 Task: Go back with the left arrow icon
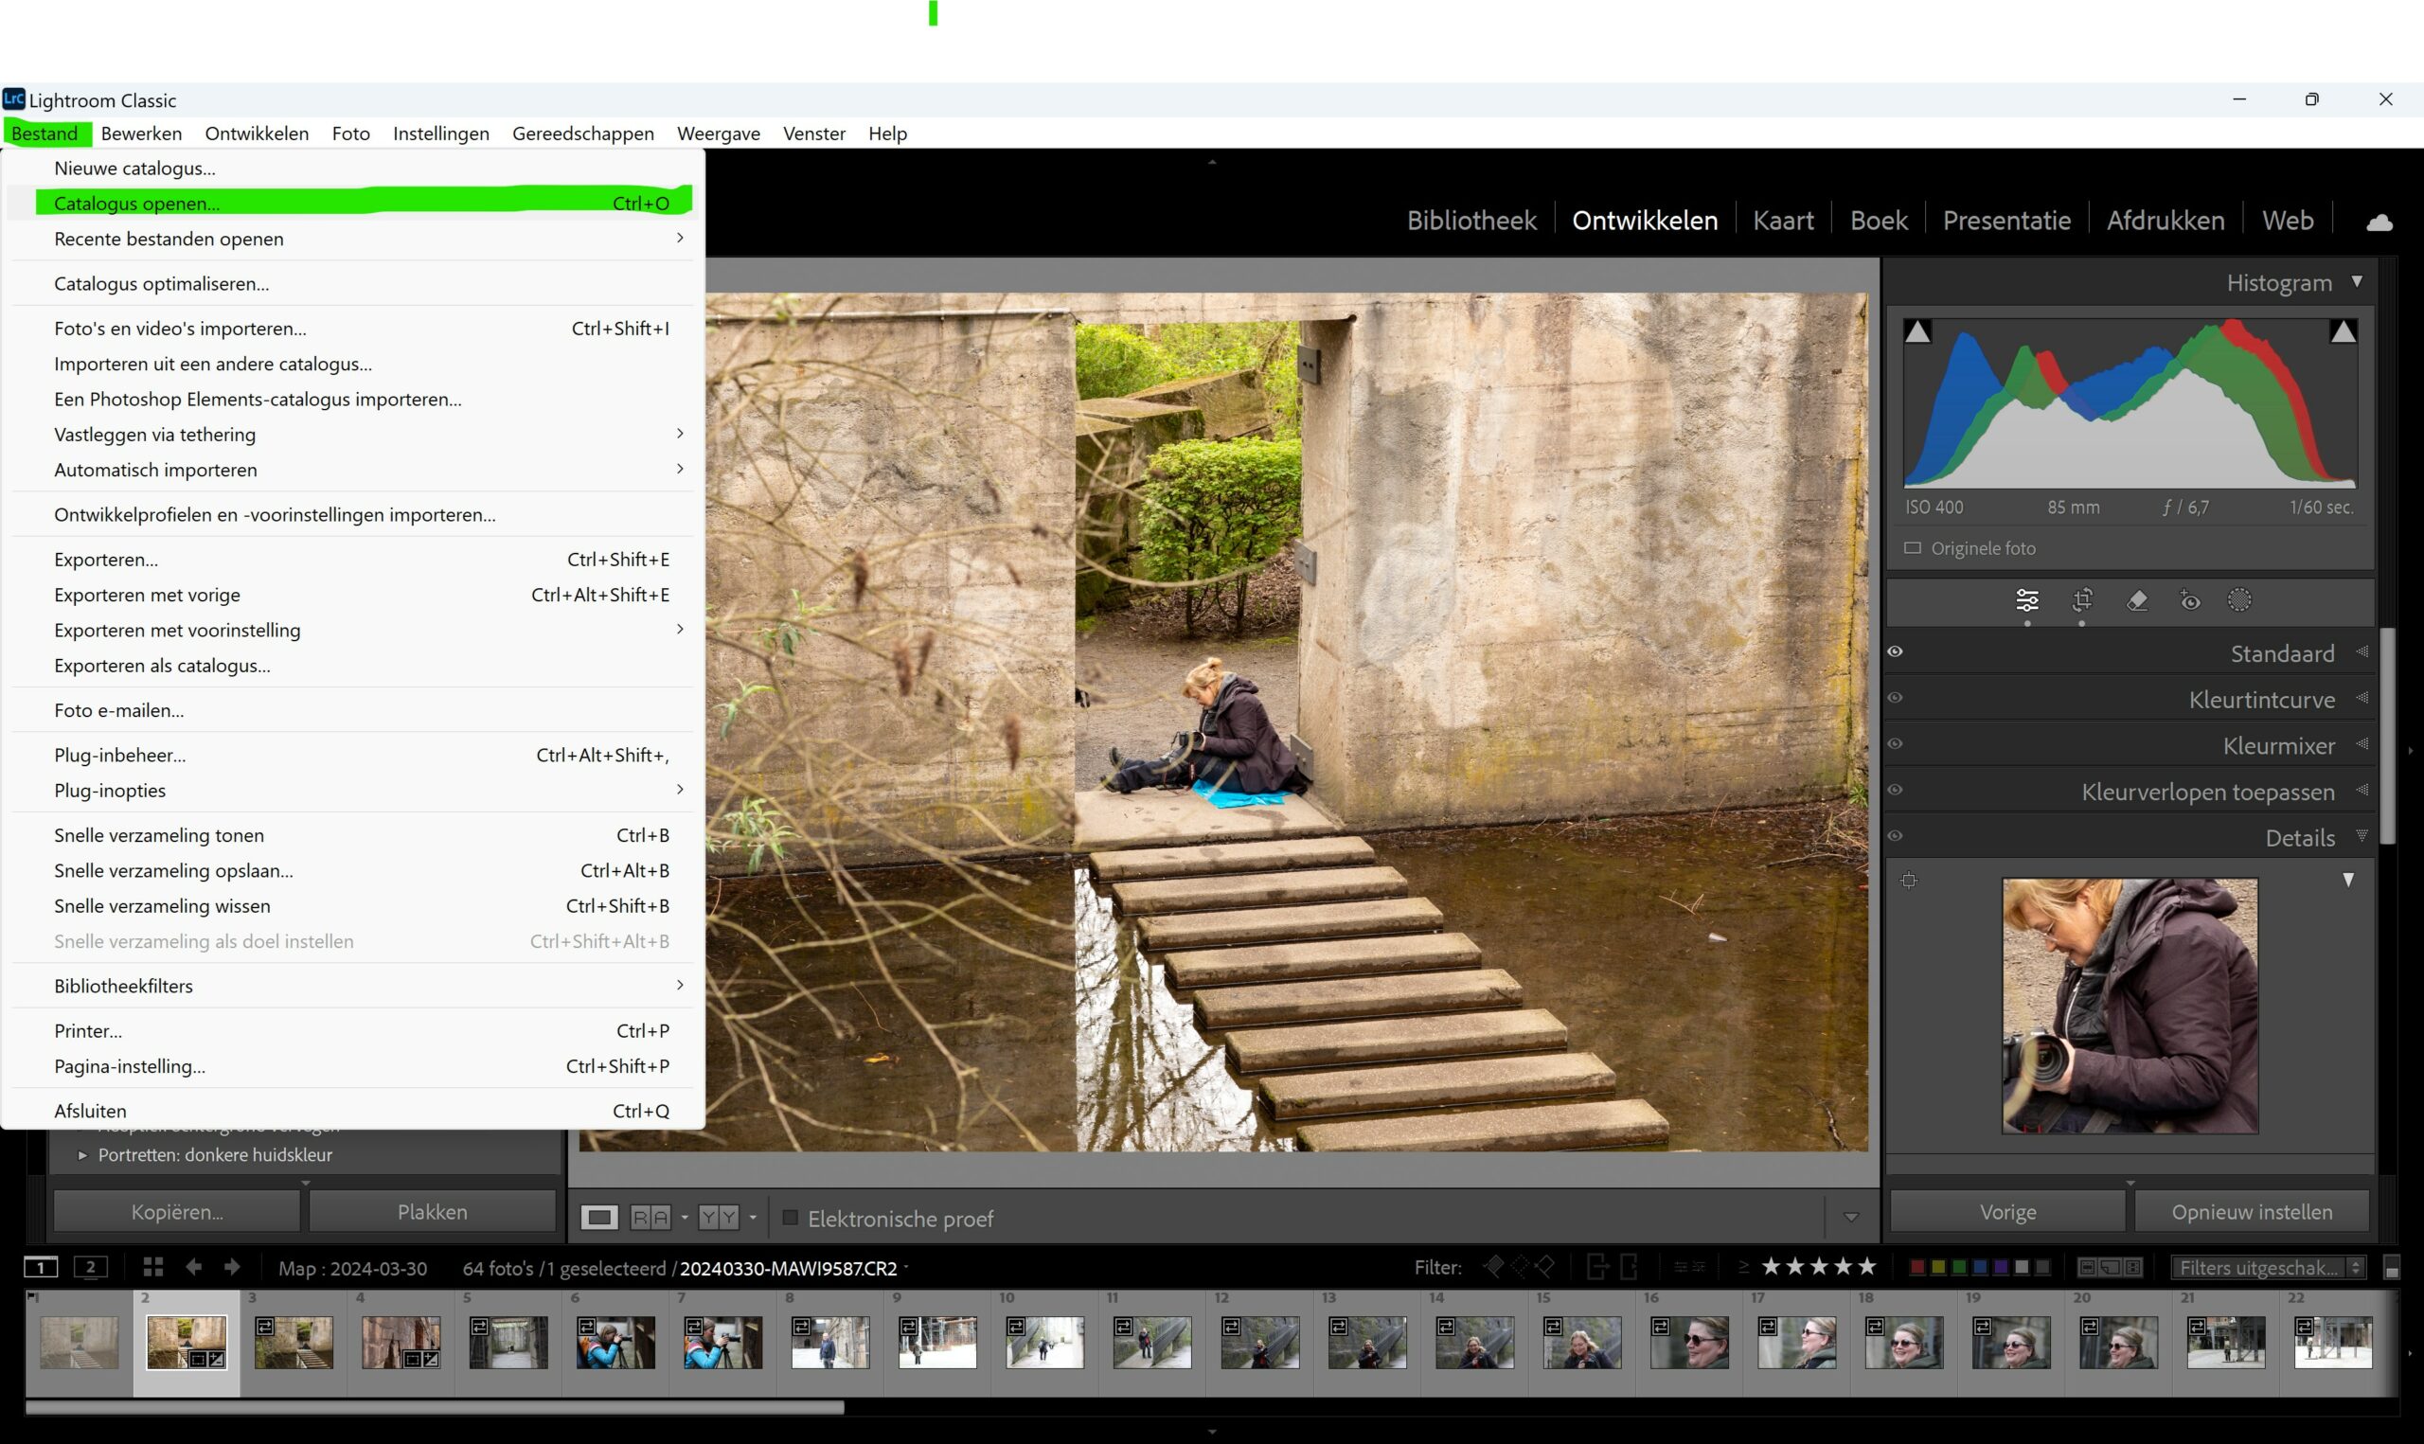click(x=193, y=1267)
